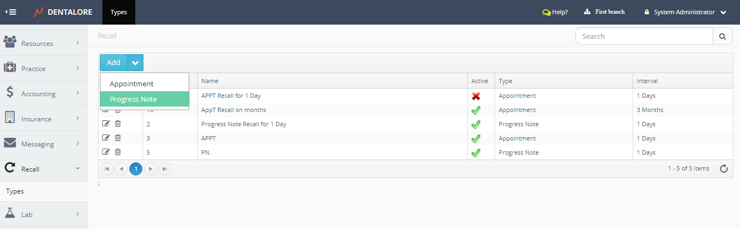Viewport: 740px width, 229px height.
Task: Open the Add button dropdown arrow
Action: [x=135, y=63]
